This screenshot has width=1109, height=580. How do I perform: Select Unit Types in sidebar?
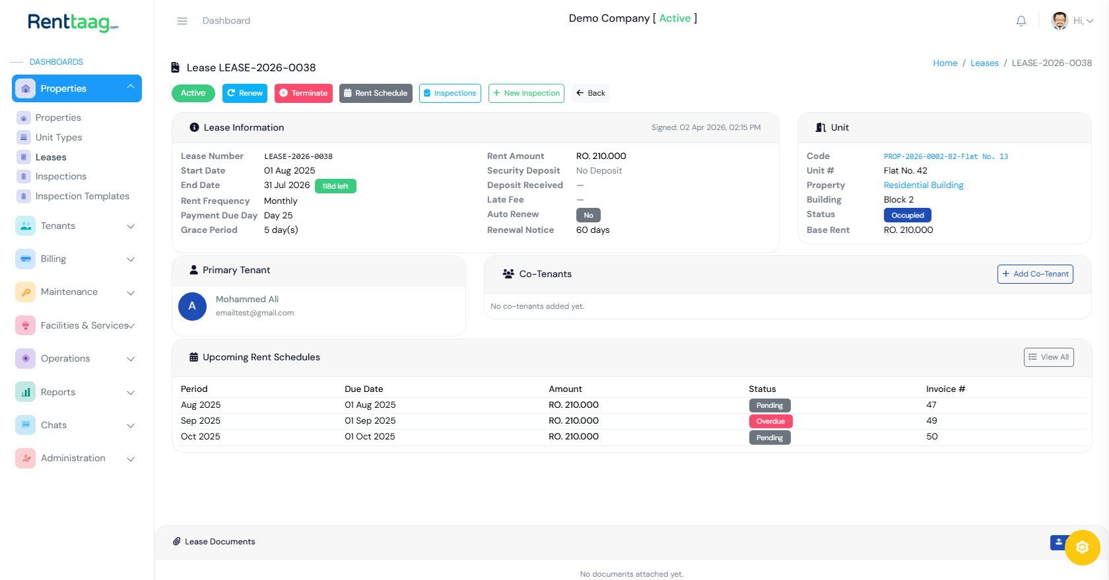[x=59, y=137]
